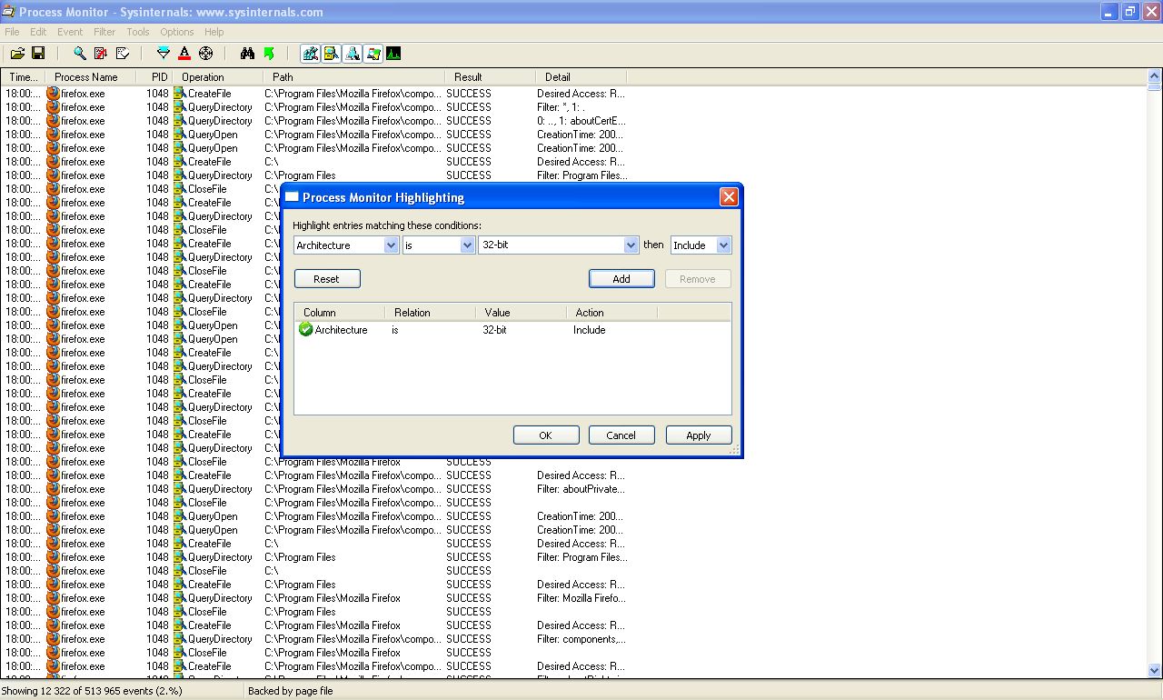Click the 'Backed by page file' status text
This screenshot has width=1163, height=700.
tap(290, 691)
